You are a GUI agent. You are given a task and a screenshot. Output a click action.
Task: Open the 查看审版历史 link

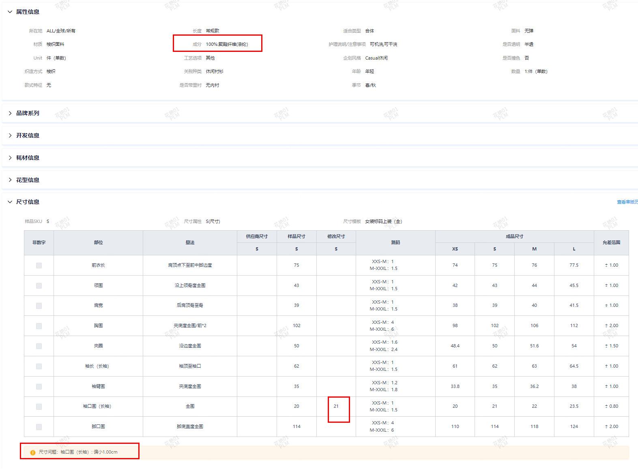[627, 202]
